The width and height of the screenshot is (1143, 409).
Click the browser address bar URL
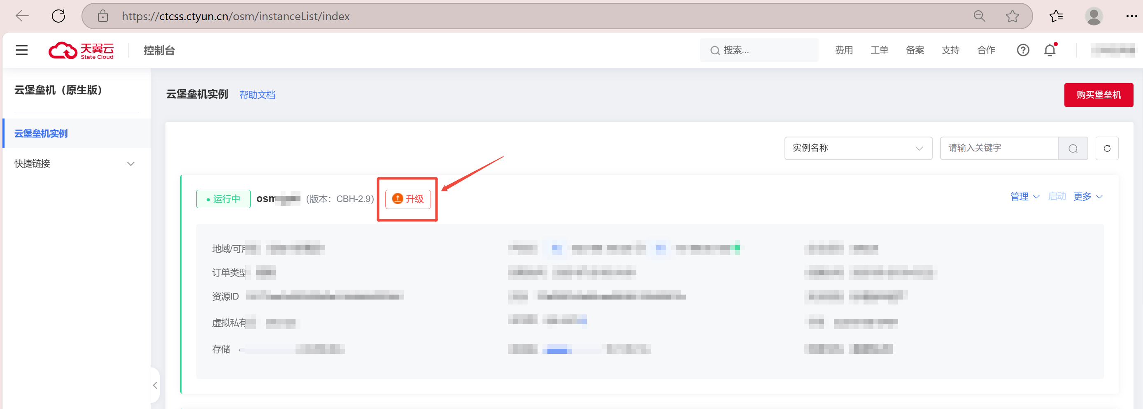click(235, 16)
